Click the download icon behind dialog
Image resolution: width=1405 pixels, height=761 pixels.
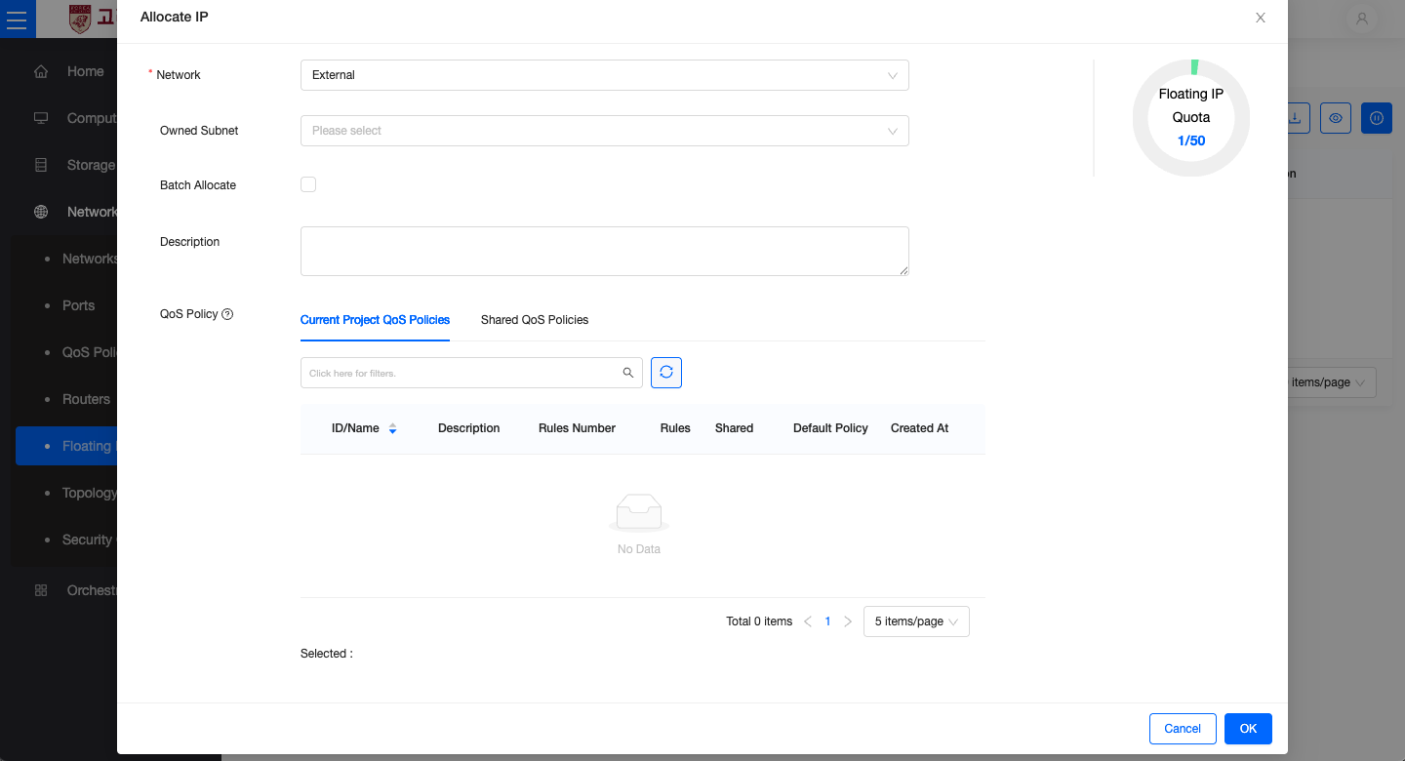(1297, 118)
